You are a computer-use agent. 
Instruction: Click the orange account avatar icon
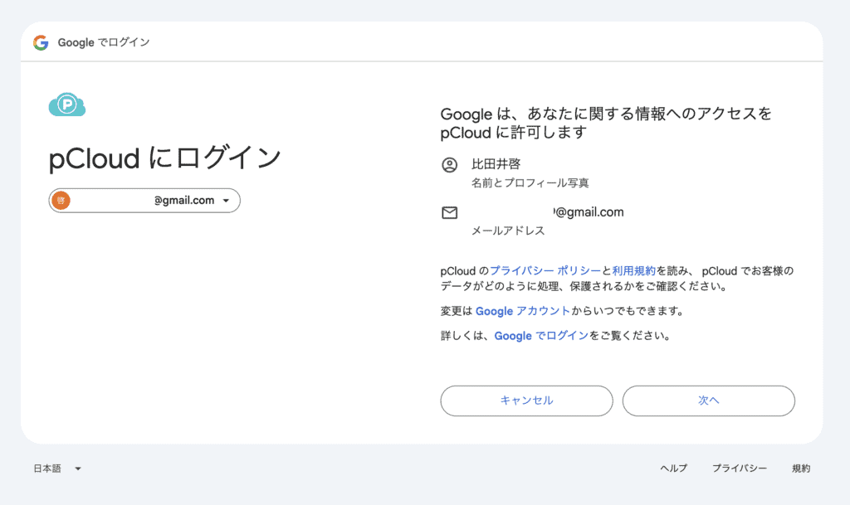point(61,201)
